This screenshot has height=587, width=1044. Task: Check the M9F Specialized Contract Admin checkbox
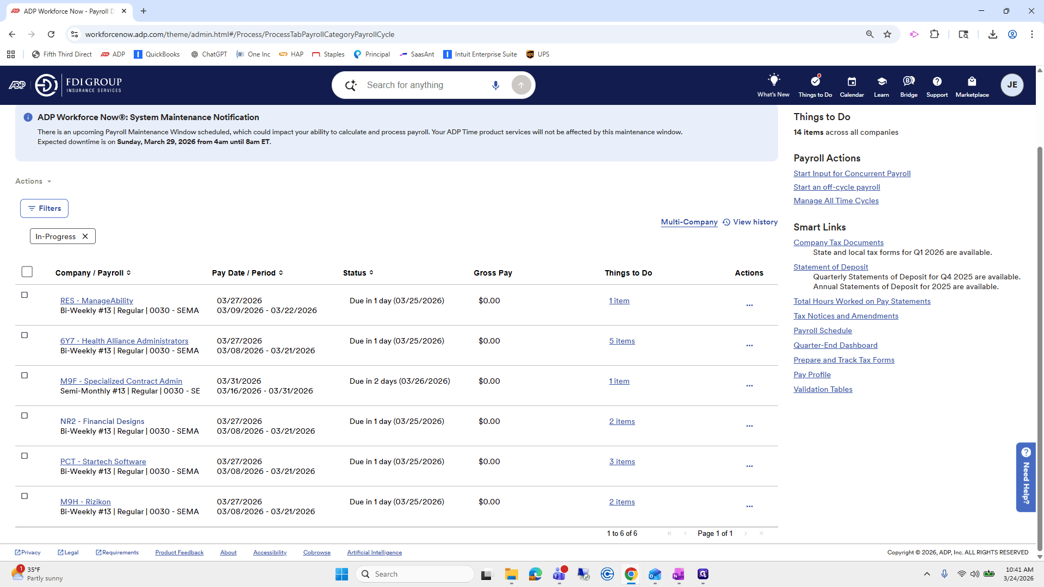point(24,376)
